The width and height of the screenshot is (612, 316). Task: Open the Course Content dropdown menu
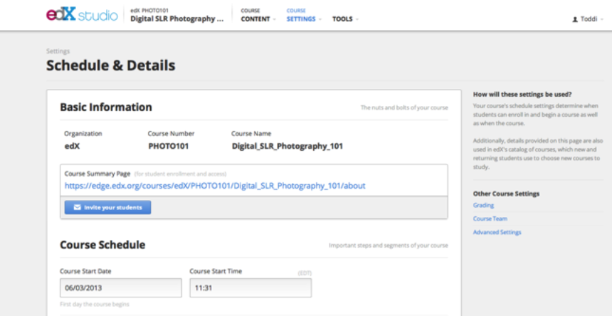(x=258, y=19)
